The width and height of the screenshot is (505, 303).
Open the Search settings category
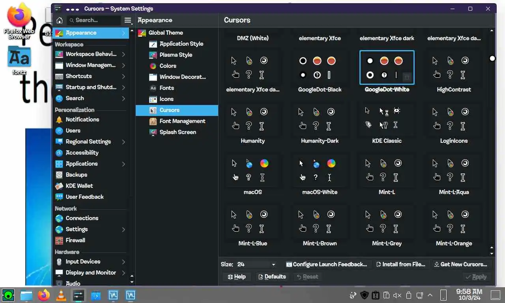(91, 98)
